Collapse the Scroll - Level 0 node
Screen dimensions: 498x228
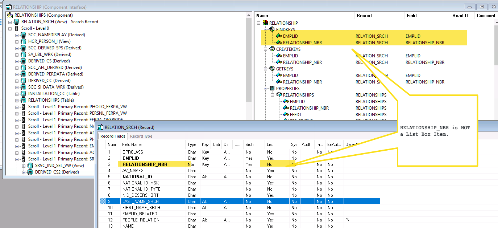pyautogui.click(x=10, y=28)
